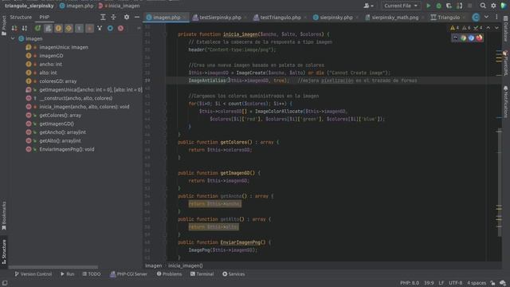510x287 pixels.
Task: Open IDE settings gear in top toolbar
Action: pos(493,6)
